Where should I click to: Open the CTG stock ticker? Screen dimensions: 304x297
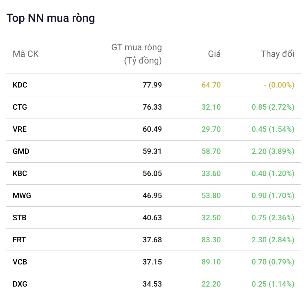point(20,107)
